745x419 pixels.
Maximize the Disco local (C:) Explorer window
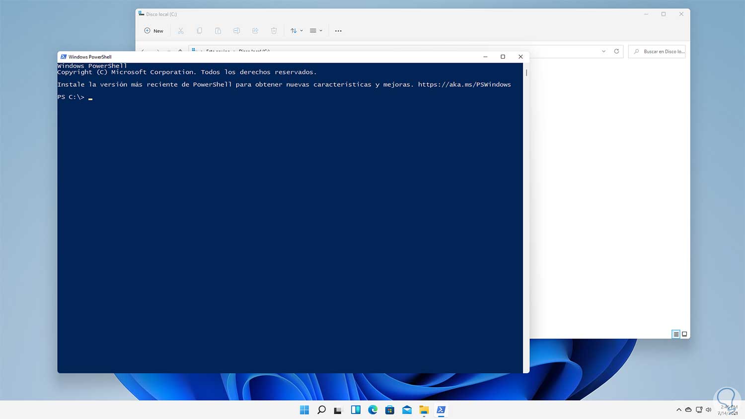(x=664, y=14)
